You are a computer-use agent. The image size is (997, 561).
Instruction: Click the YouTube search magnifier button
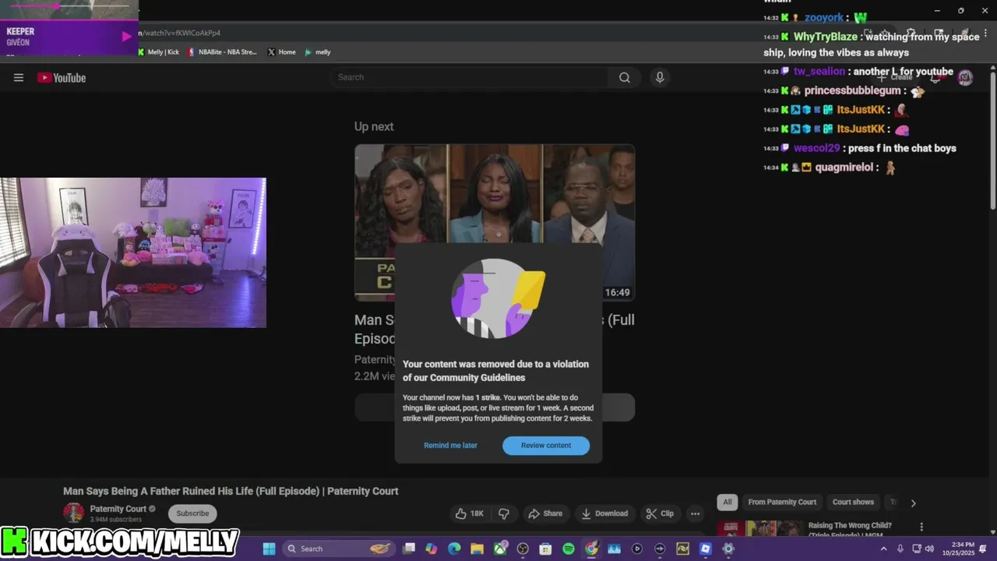click(x=625, y=77)
